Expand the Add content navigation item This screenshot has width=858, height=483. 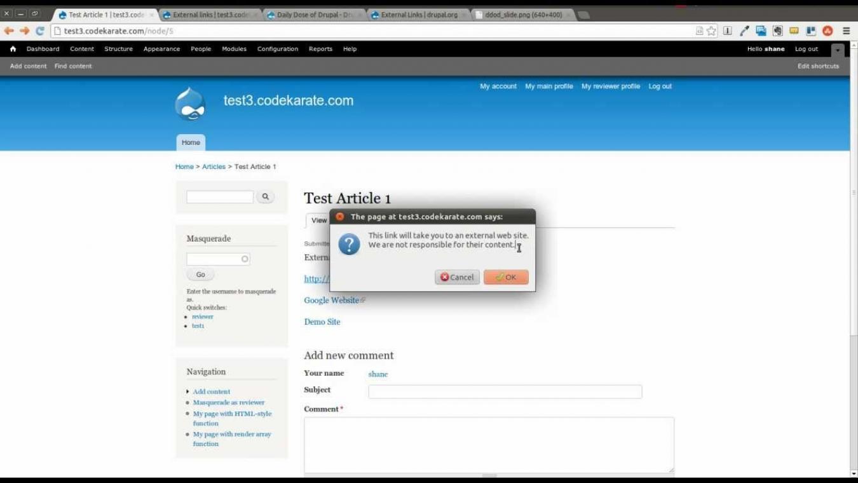pos(211,391)
